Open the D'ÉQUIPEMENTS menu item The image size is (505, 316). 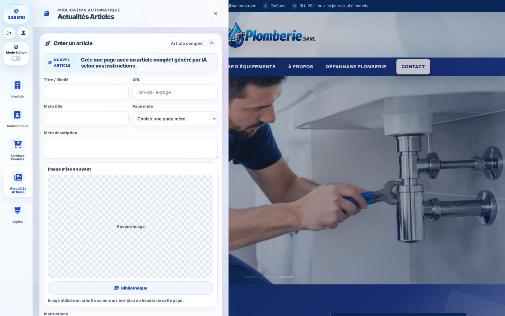[252, 67]
